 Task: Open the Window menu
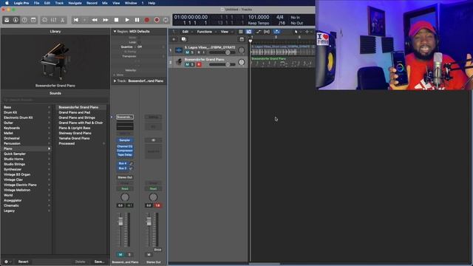click(x=131, y=3)
